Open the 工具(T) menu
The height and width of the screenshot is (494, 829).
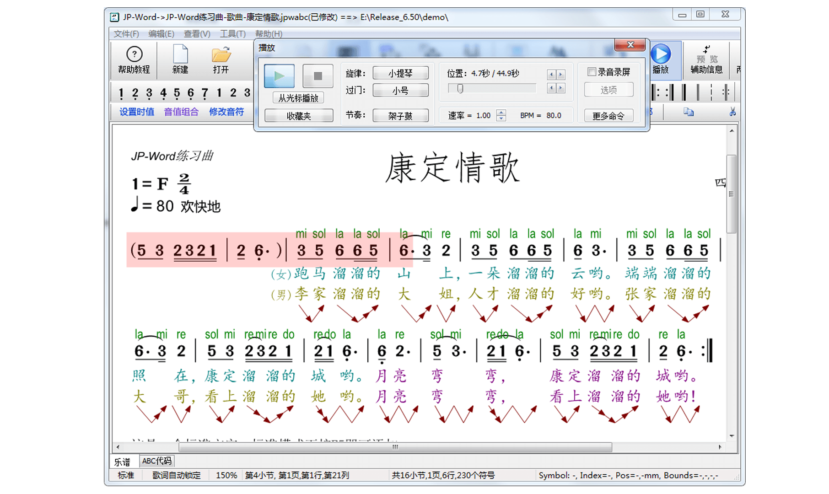click(232, 34)
